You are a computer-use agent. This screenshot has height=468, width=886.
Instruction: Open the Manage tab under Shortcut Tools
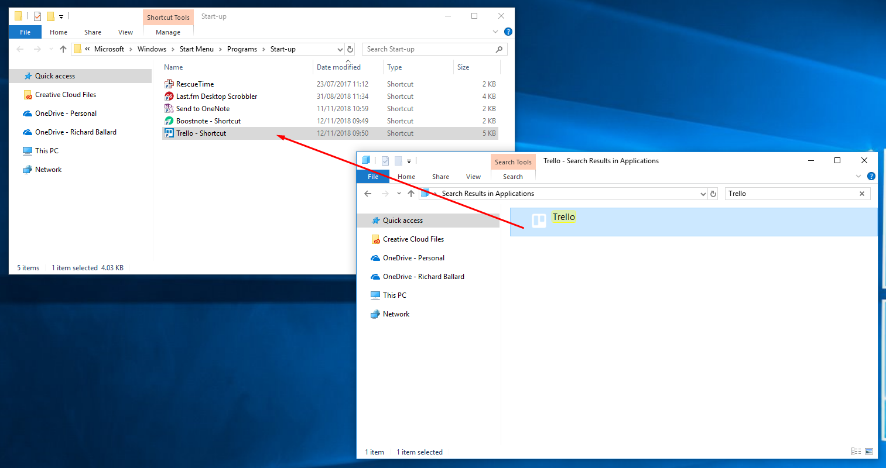tap(168, 32)
